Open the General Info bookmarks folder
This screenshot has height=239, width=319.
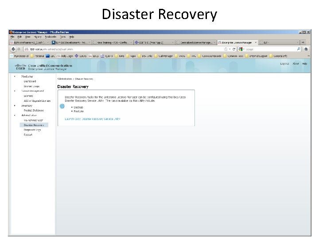tap(278, 56)
